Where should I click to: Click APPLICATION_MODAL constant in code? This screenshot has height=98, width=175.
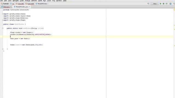click(x=42, y=35)
